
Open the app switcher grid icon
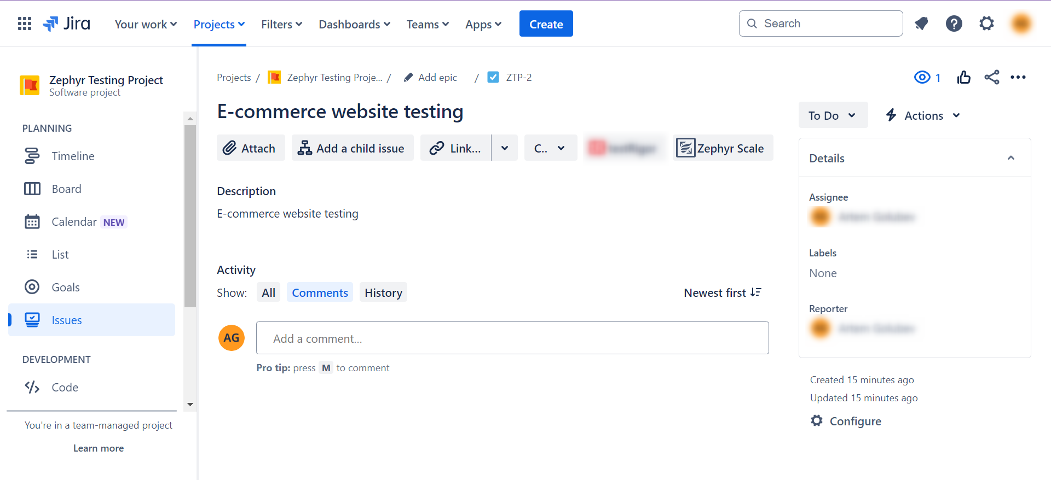25,24
